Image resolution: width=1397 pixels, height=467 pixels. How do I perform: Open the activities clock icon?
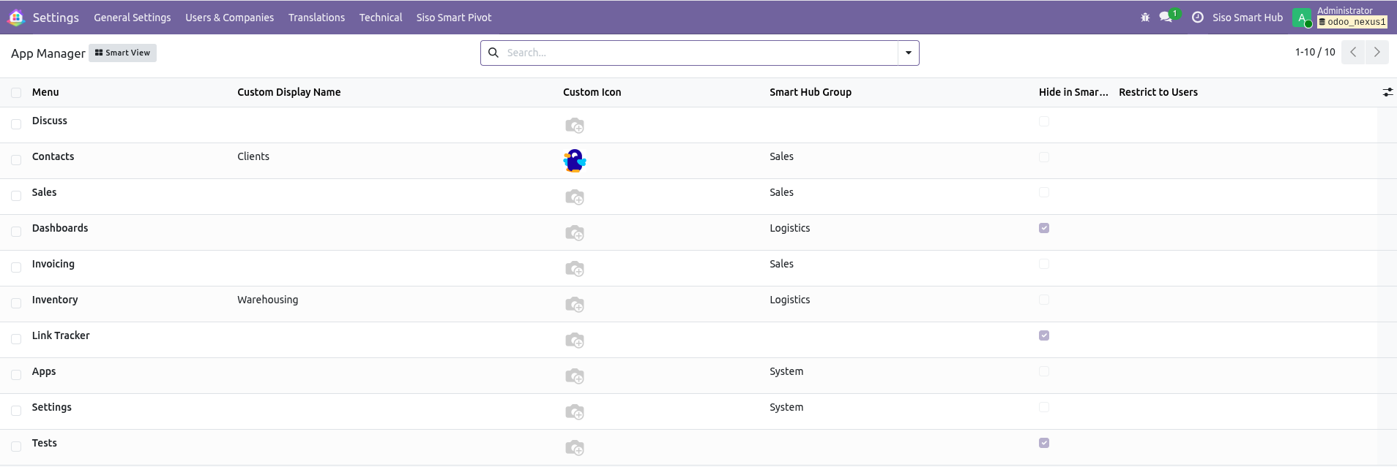(x=1198, y=18)
